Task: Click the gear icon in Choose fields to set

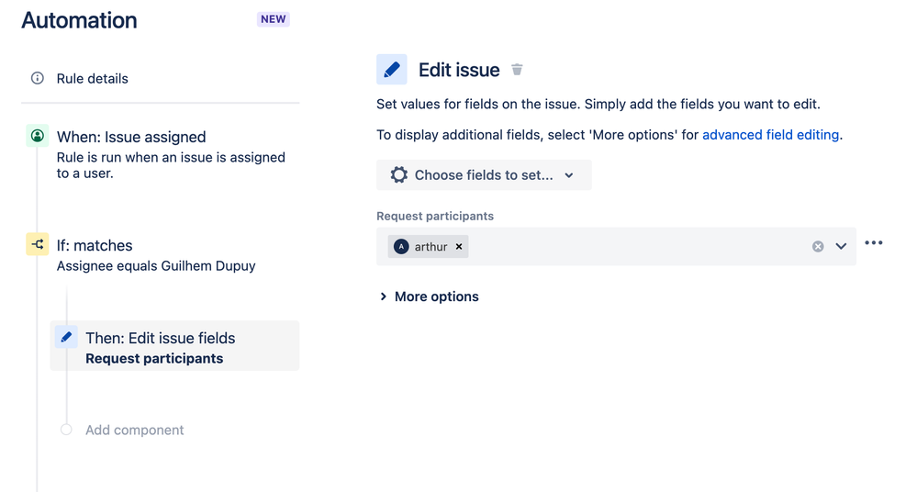Action: click(399, 175)
